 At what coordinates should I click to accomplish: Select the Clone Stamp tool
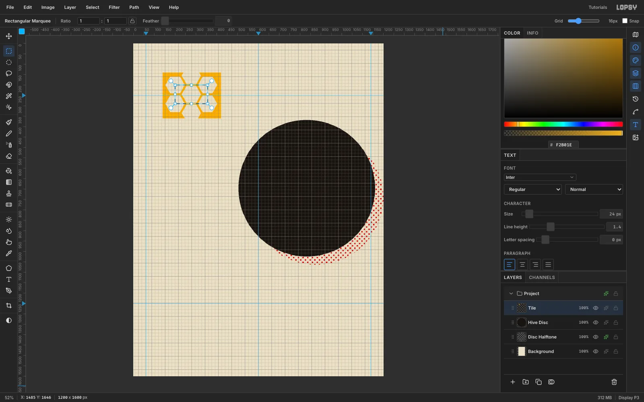[9, 193]
